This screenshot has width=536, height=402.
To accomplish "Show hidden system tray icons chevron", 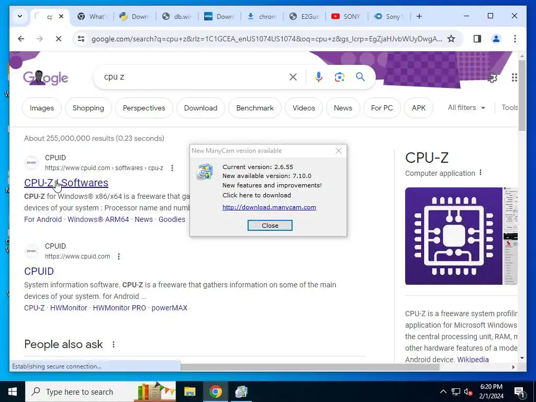I will pyautogui.click(x=443, y=392).
